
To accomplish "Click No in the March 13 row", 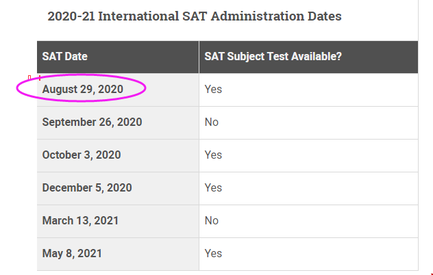I will coord(212,220).
